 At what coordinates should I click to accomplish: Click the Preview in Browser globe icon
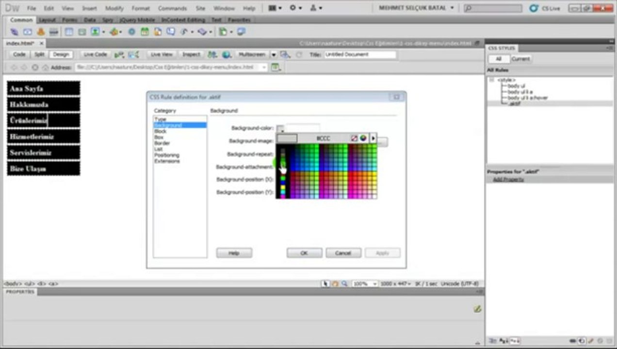pos(226,55)
